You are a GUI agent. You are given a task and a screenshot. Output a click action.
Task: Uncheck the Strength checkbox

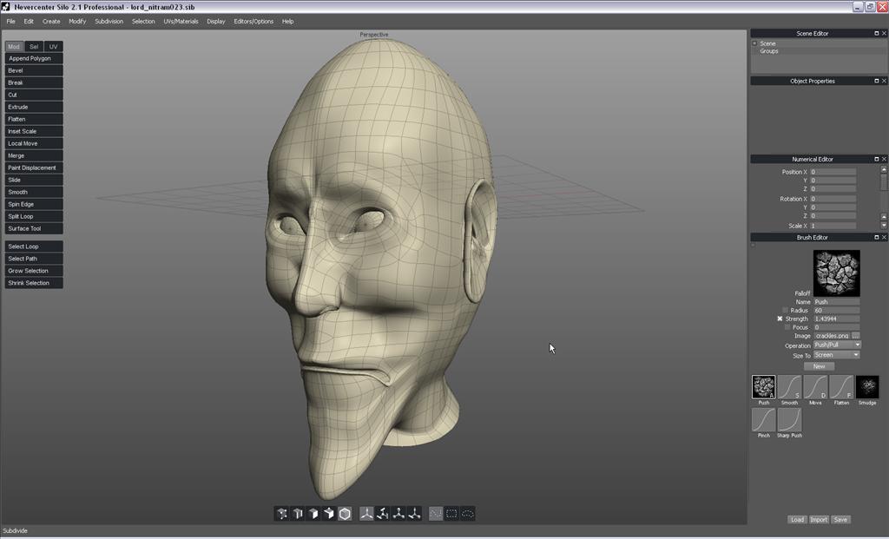click(x=780, y=319)
